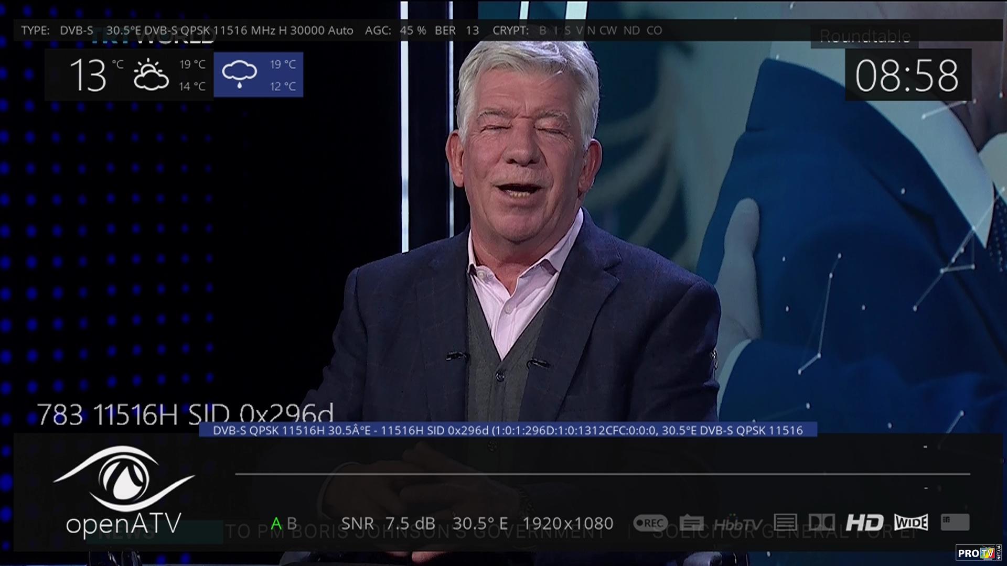Click the smartcard crypt icon

pyautogui.click(x=955, y=522)
